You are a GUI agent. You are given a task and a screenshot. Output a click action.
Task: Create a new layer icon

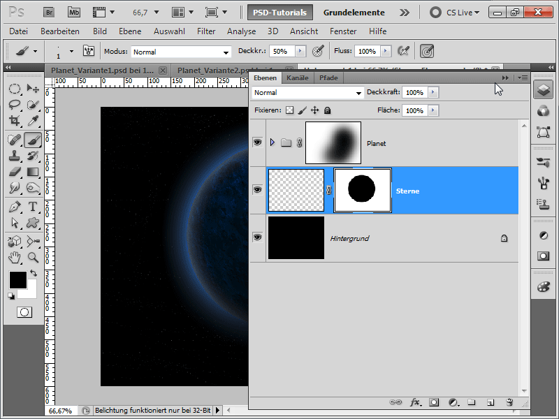tap(491, 402)
